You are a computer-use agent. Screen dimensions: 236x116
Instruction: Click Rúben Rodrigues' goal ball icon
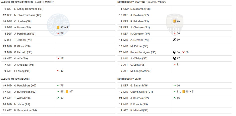click(175, 52)
